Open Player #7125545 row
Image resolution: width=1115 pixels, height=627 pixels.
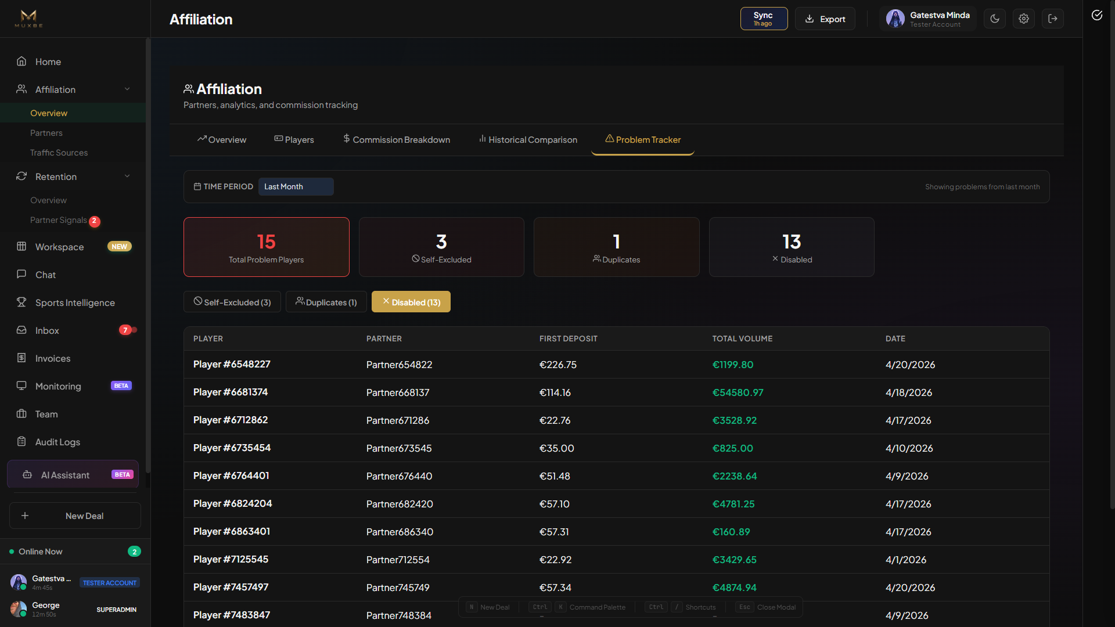(x=617, y=560)
